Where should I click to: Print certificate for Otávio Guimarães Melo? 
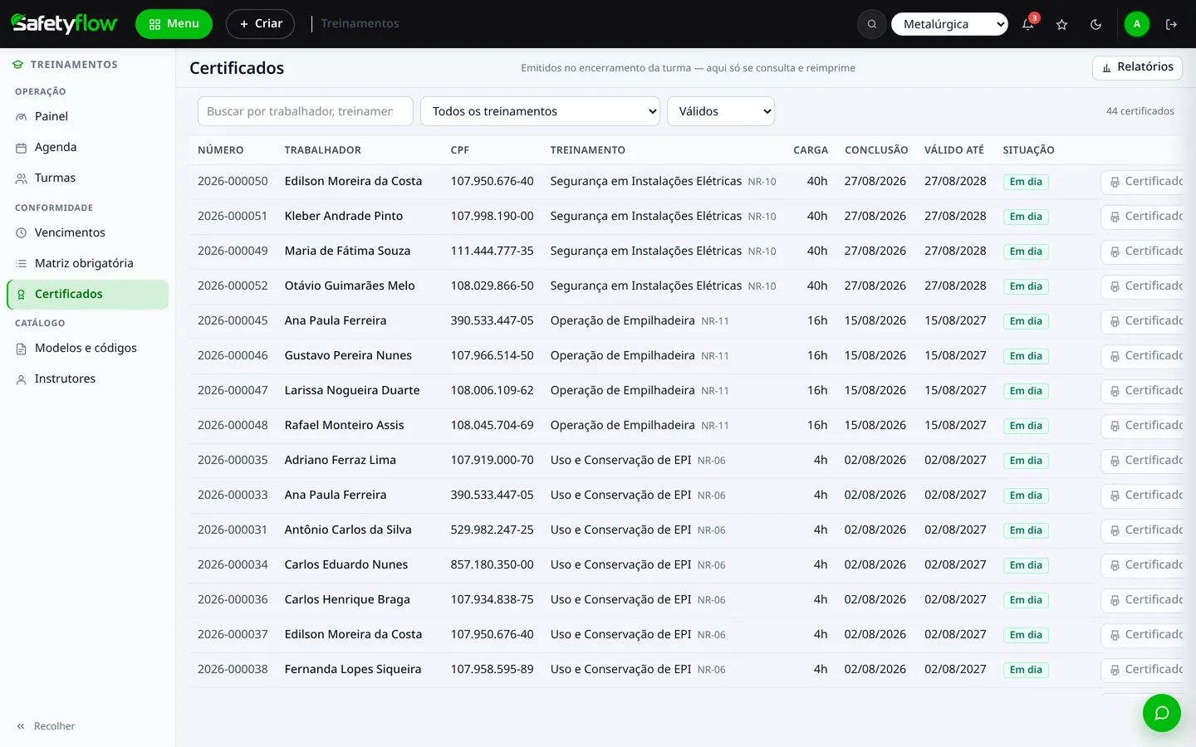click(1144, 286)
